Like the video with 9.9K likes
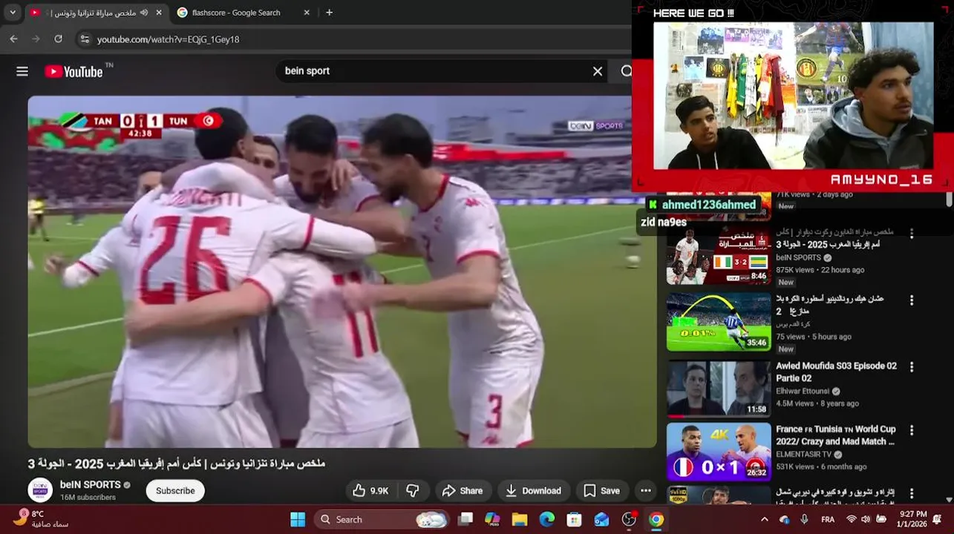This screenshot has width=954, height=534. click(370, 490)
